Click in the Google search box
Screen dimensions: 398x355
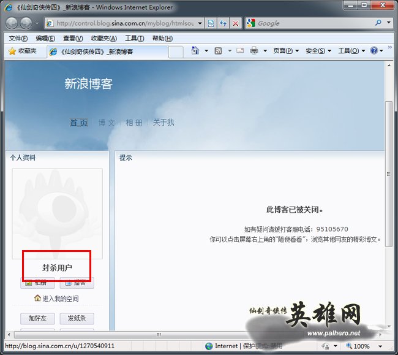pyautogui.click(x=312, y=23)
